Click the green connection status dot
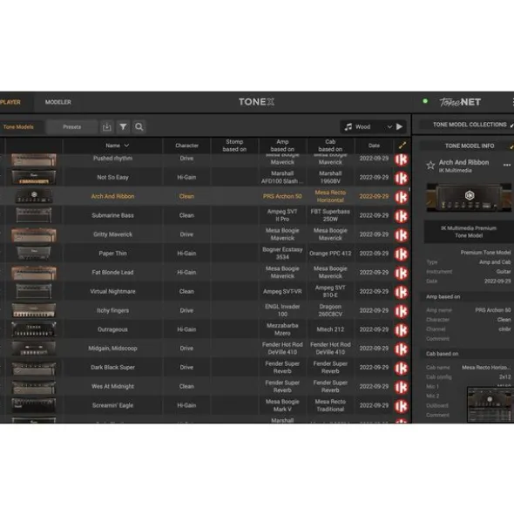 (x=425, y=101)
